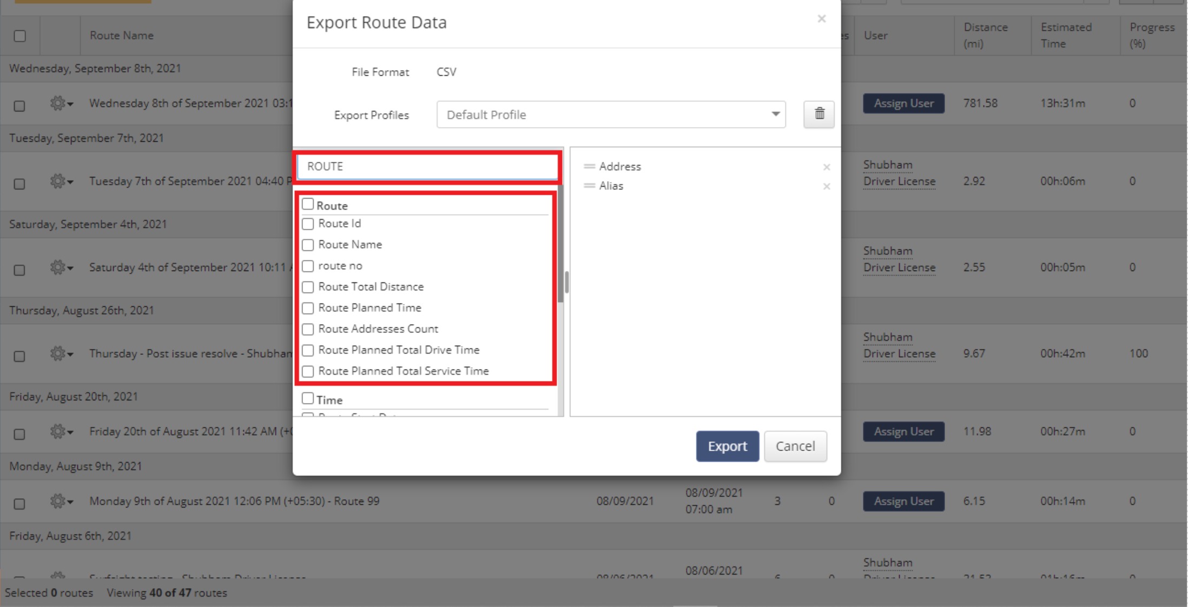Image resolution: width=1188 pixels, height=607 pixels.
Task: Select all routes with header checkbox
Action: click(x=20, y=36)
